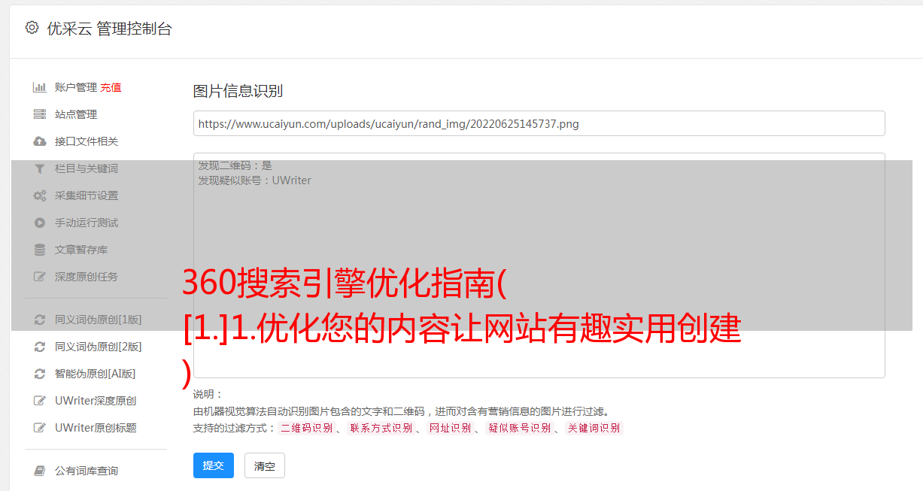
Task: Click the image URL input field
Action: (x=539, y=123)
